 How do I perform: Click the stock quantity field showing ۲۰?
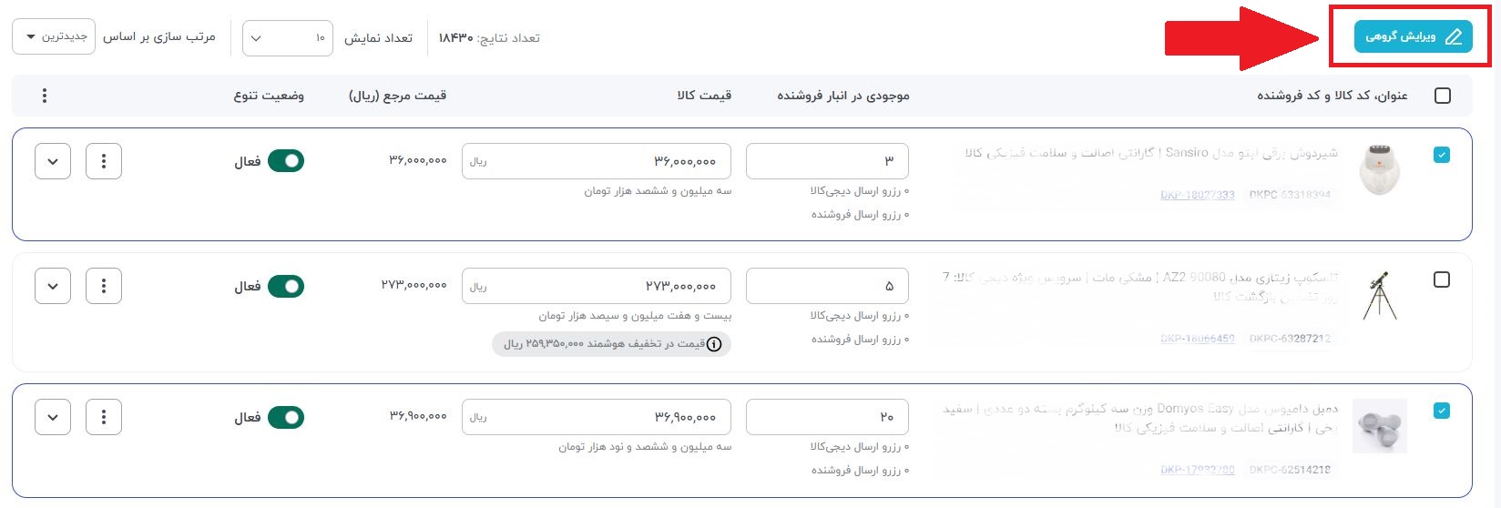(827, 417)
